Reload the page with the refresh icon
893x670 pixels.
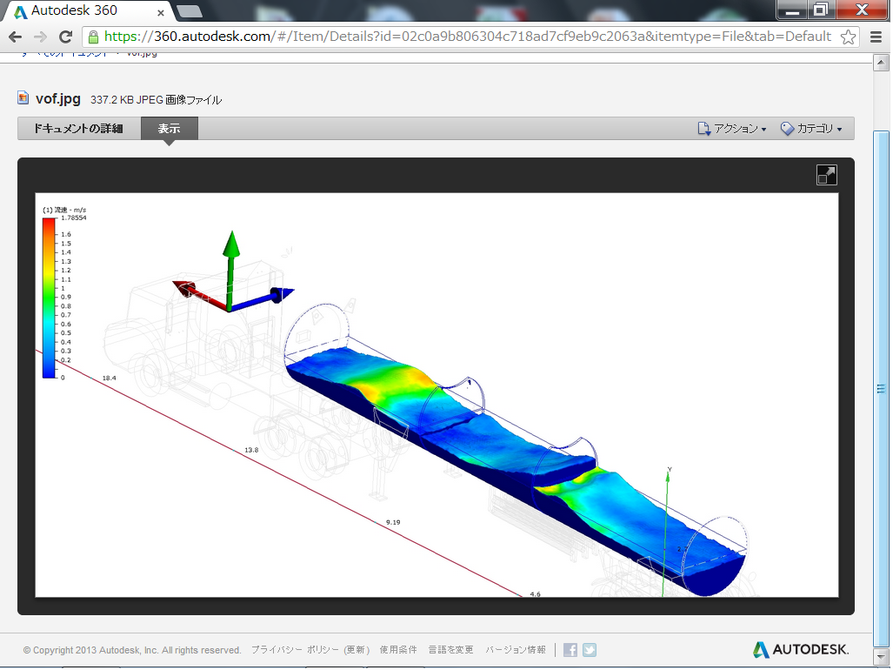click(x=65, y=37)
